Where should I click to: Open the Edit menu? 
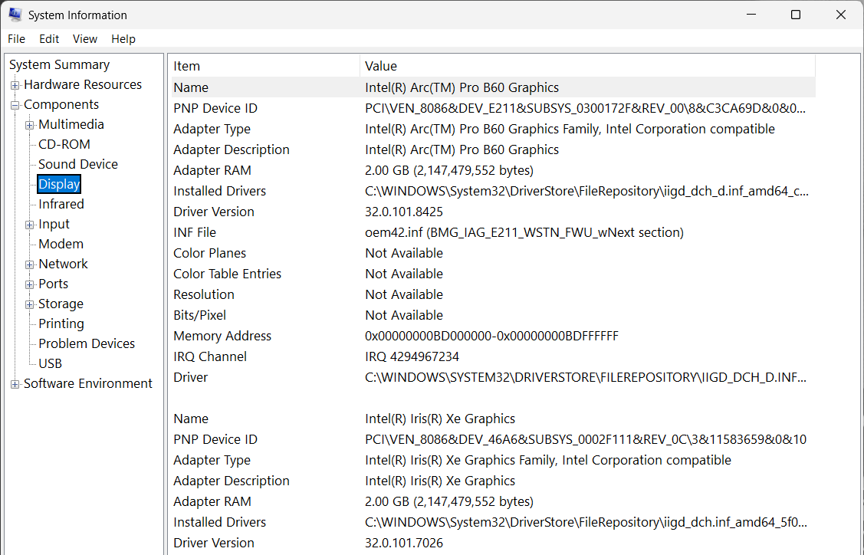(49, 39)
